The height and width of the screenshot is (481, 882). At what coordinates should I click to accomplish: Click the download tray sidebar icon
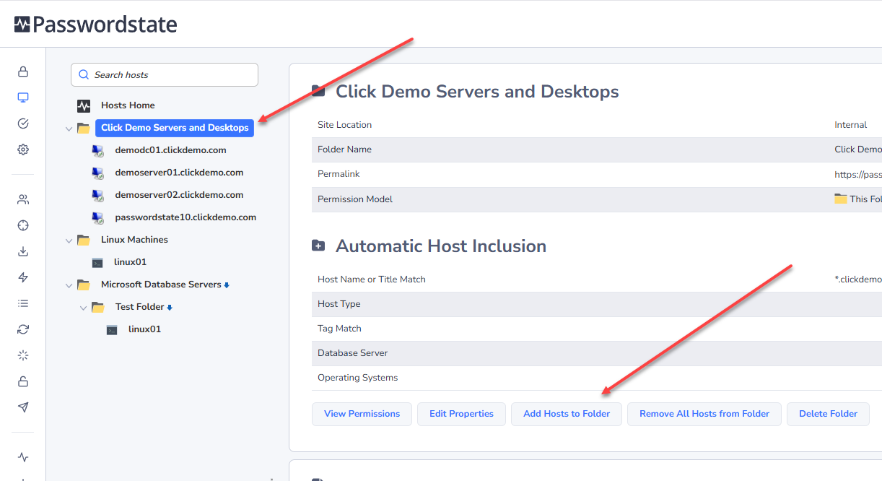click(x=23, y=251)
